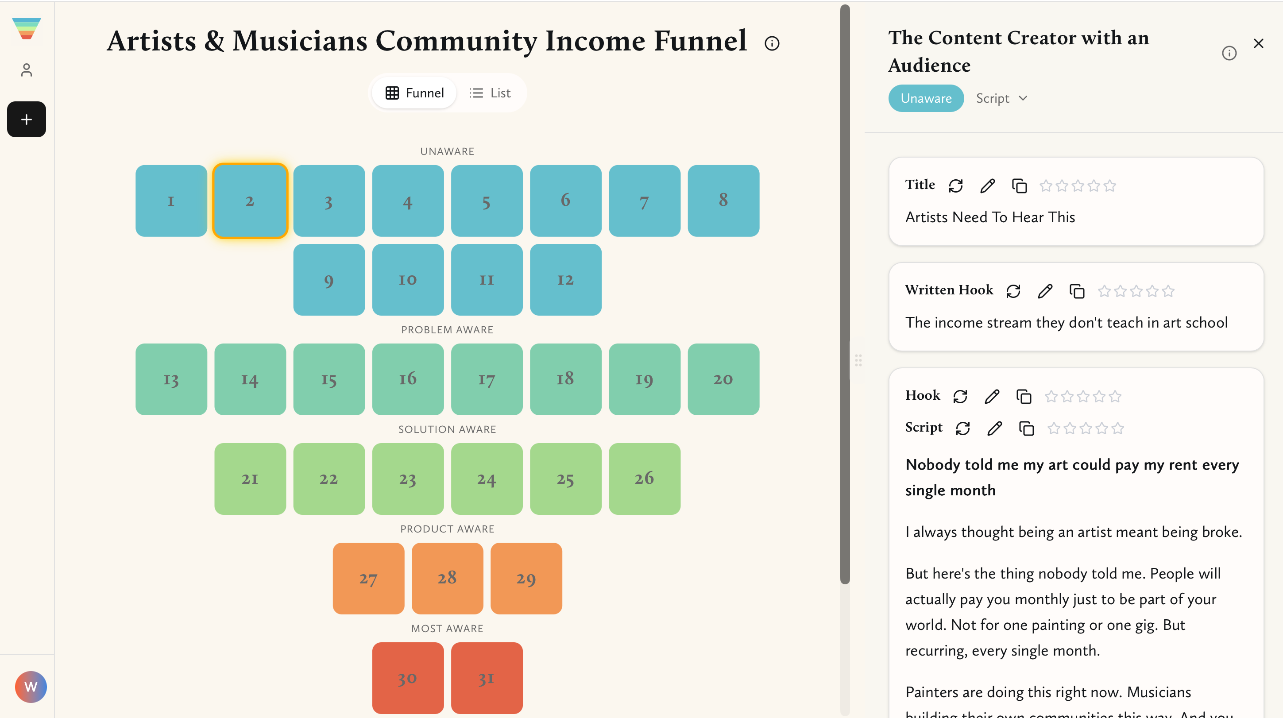The image size is (1283, 718).
Task: Close the Content Creator side panel
Action: tap(1258, 43)
